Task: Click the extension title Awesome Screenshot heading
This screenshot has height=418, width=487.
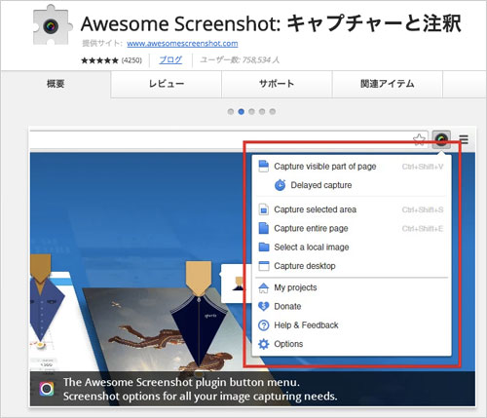Action: [271, 23]
